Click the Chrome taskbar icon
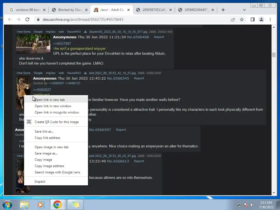Image resolution: width=280 pixels, height=210 pixels. coord(57,205)
